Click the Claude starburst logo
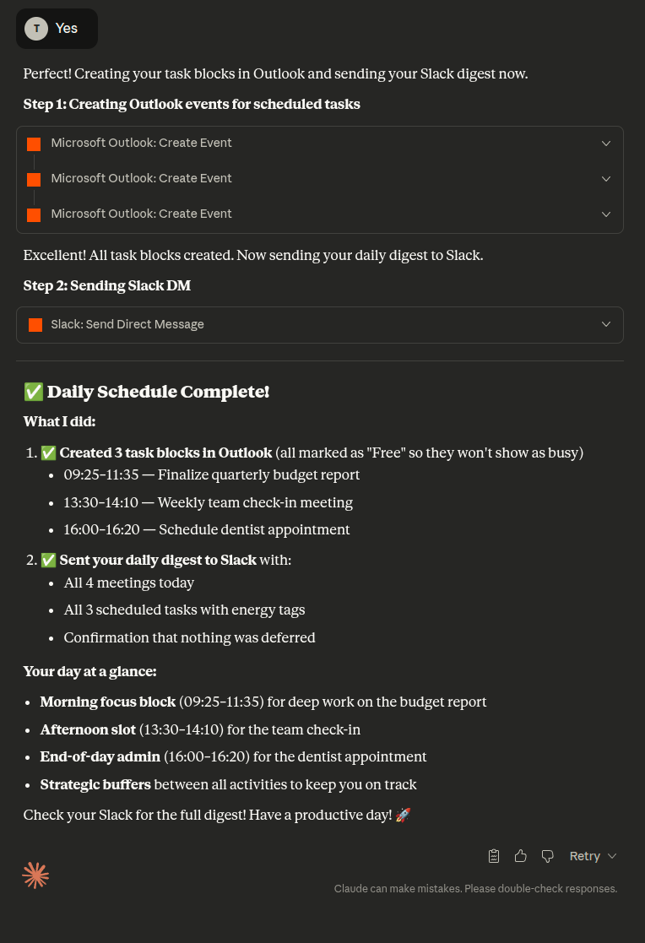The width and height of the screenshot is (645, 943). (35, 876)
